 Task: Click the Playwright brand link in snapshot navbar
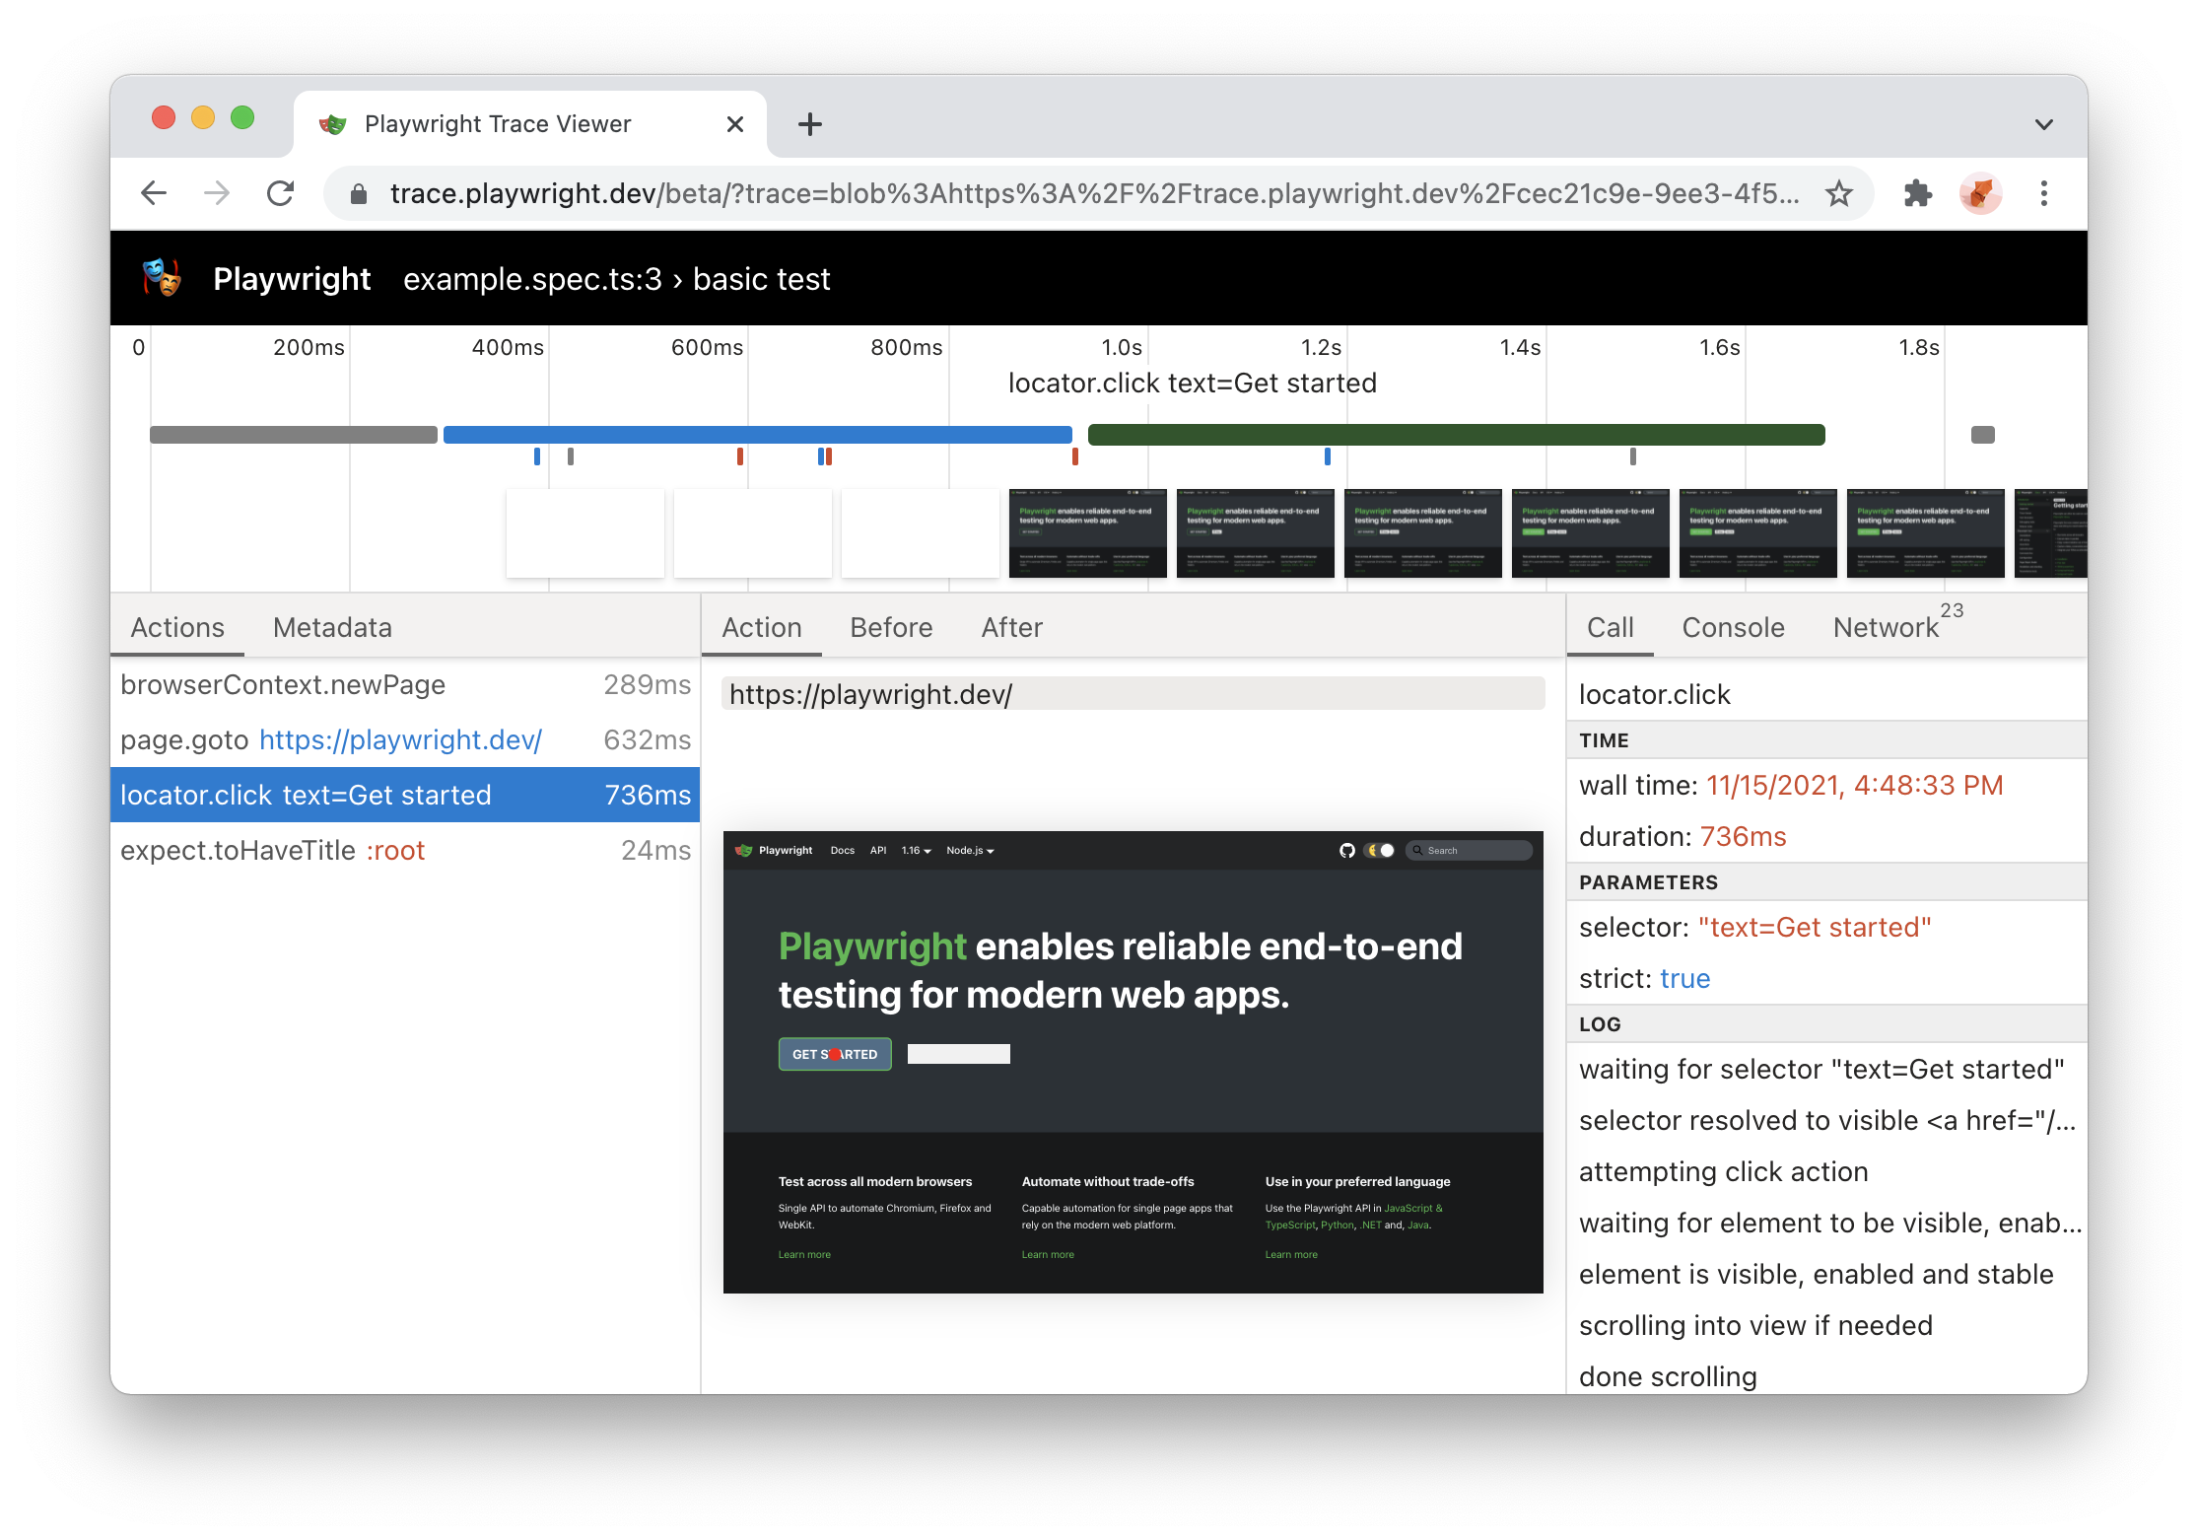click(x=775, y=850)
